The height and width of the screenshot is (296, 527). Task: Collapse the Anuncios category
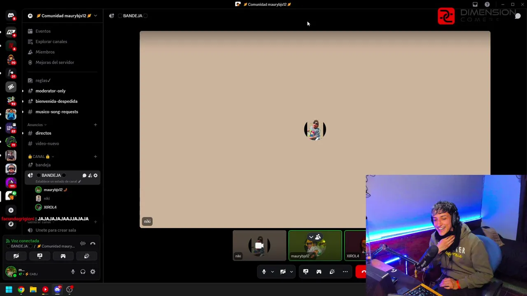click(37, 125)
